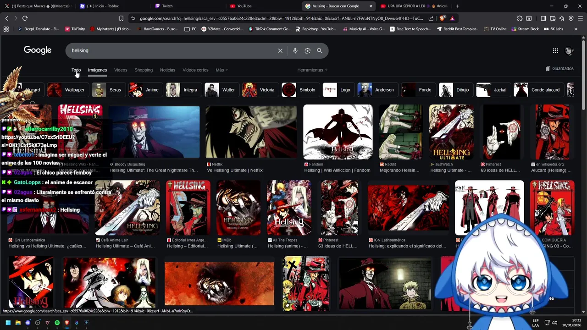Screen dimensions: 587x330
Task: Open Guardados saved items
Action: (x=559, y=69)
